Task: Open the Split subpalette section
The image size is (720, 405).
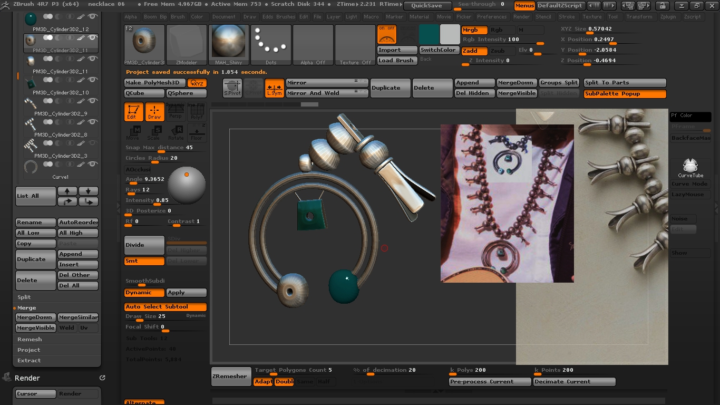Action: tap(24, 297)
